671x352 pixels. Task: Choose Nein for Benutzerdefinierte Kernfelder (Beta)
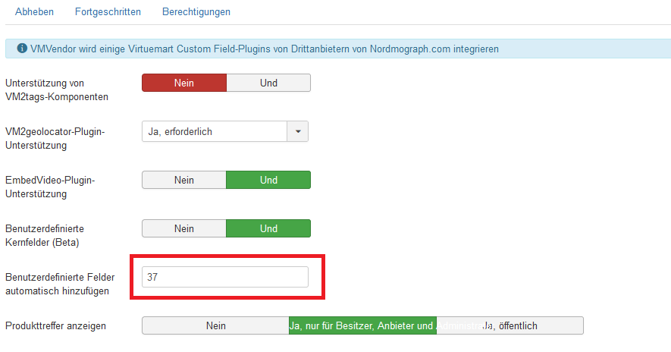[184, 228]
